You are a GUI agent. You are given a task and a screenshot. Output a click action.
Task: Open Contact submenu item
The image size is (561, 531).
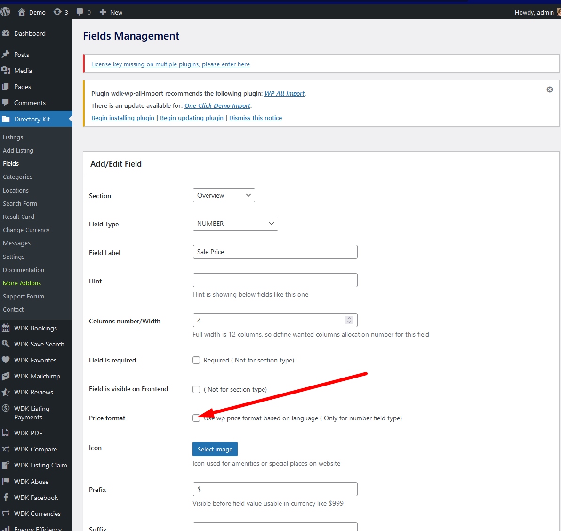coord(13,309)
